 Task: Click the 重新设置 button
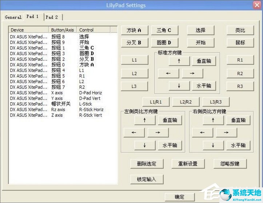point(188,164)
